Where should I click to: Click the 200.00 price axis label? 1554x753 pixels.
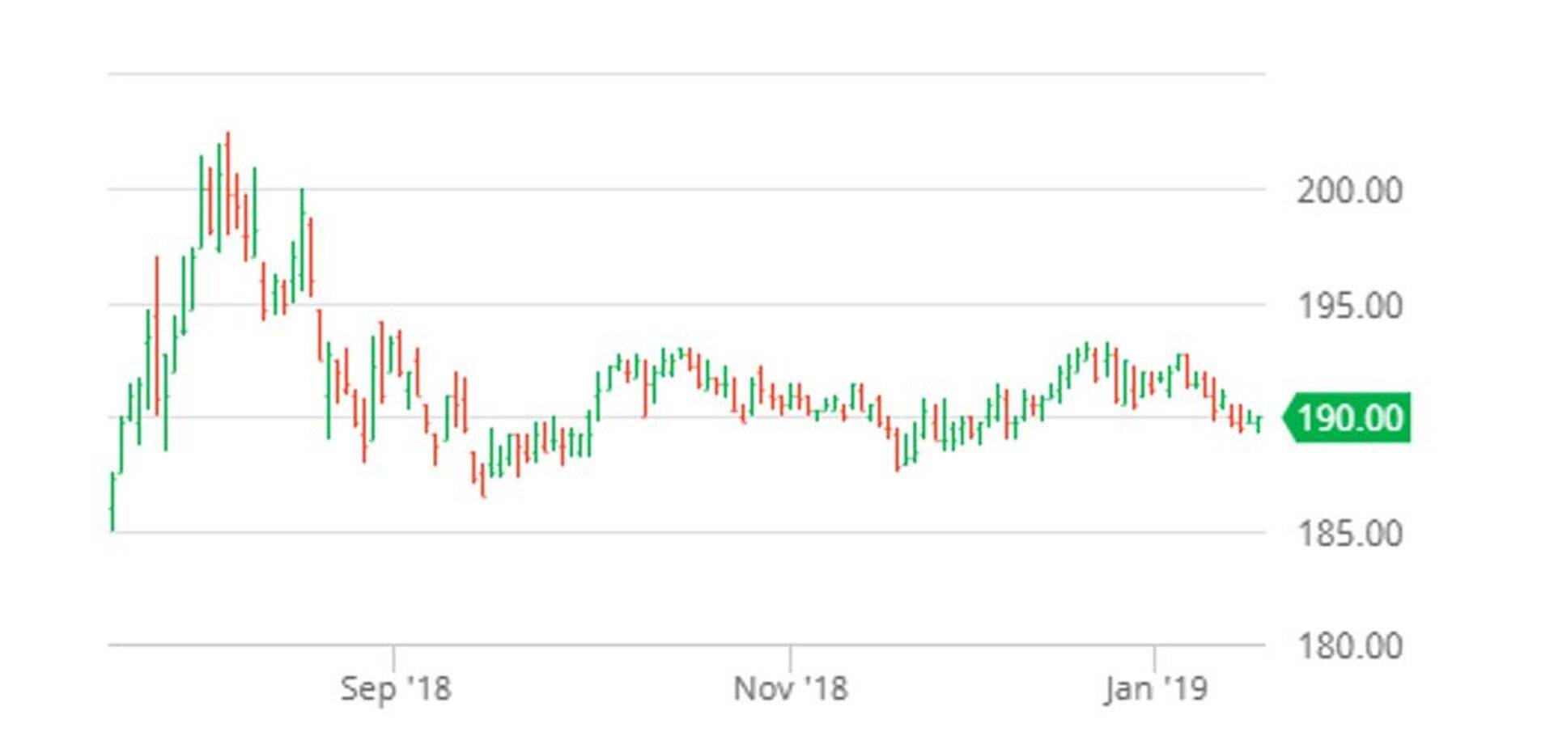pos(1349,191)
